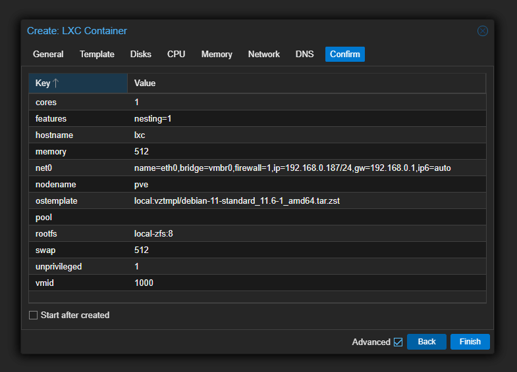
Task: Enable Start after created checkbox
Action: (34, 315)
